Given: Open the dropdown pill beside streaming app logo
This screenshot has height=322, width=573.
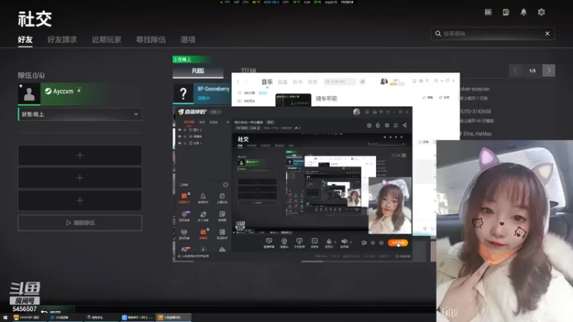Looking at the screenshot, I should 216,112.
